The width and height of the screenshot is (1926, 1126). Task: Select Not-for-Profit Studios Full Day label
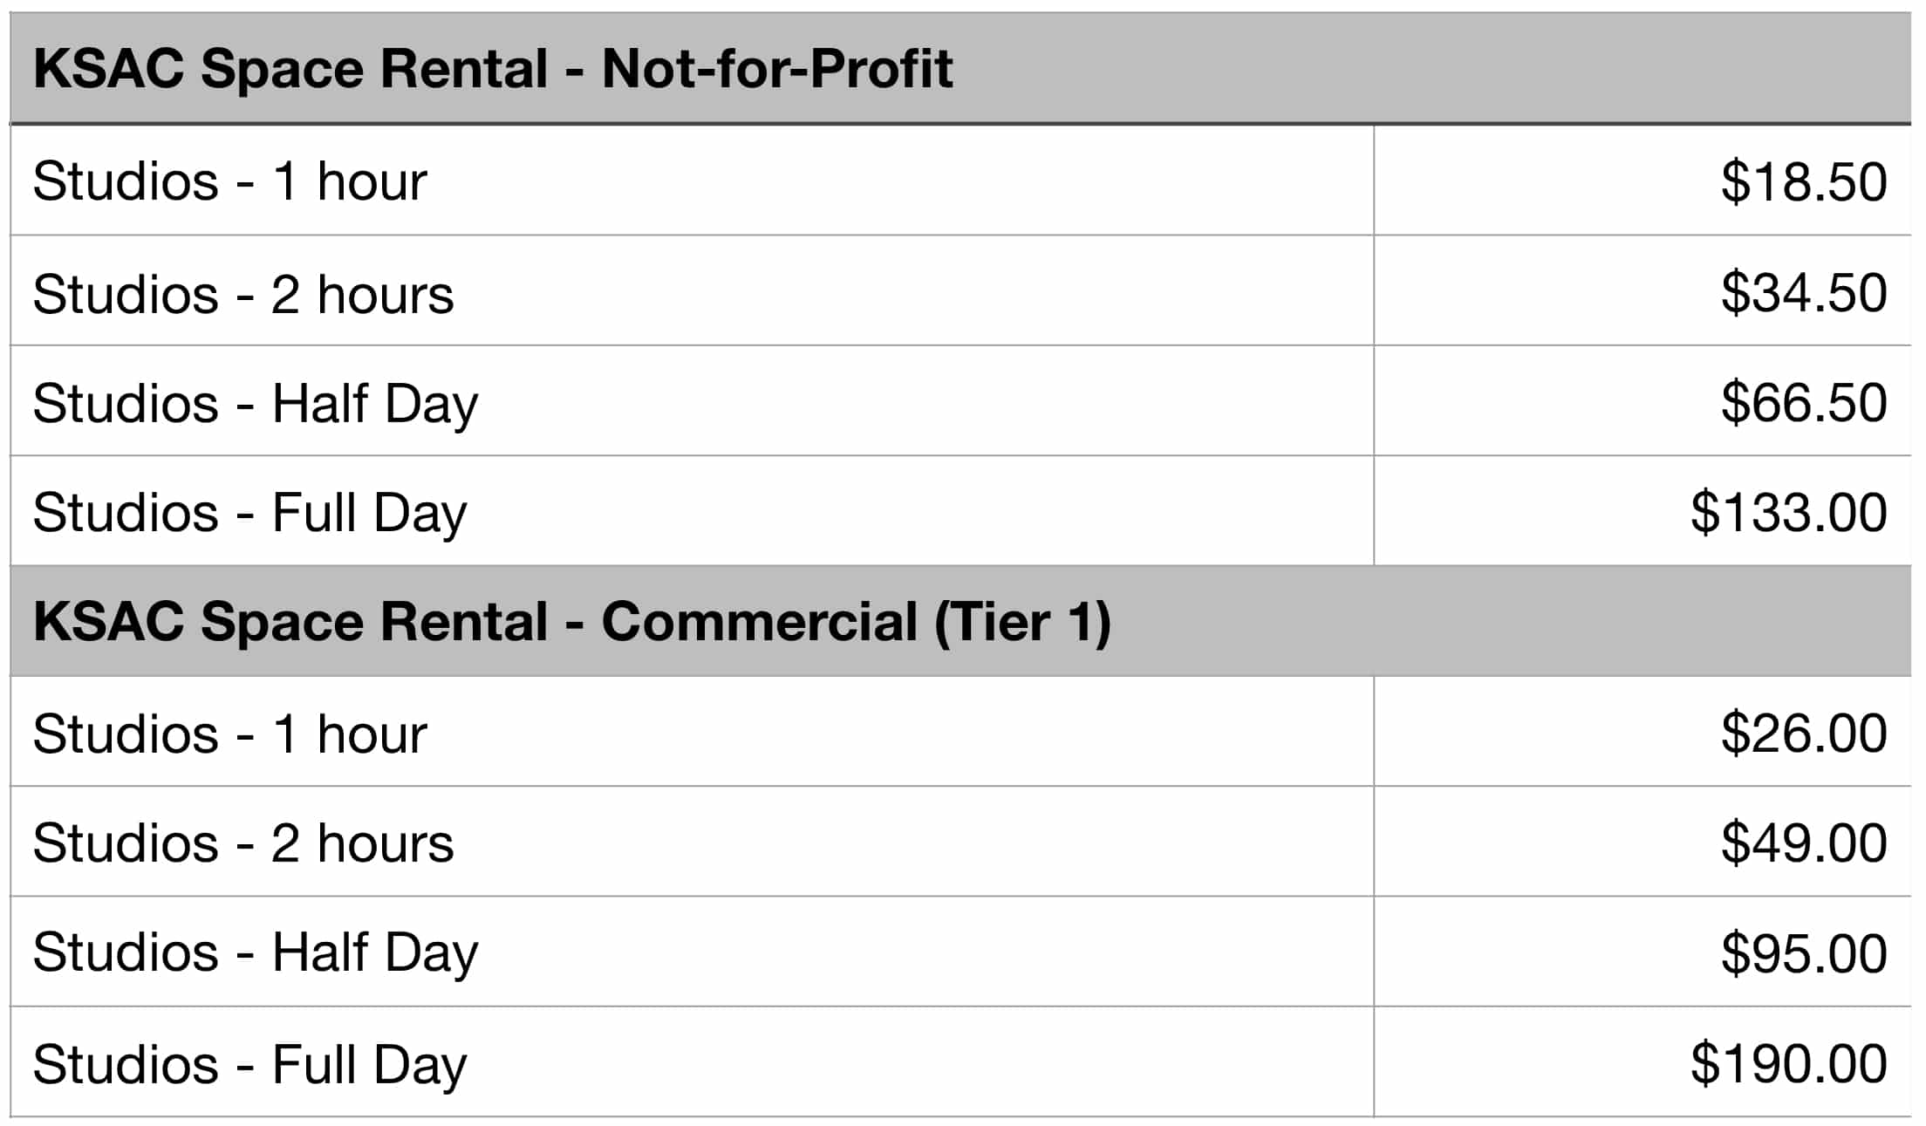click(250, 515)
